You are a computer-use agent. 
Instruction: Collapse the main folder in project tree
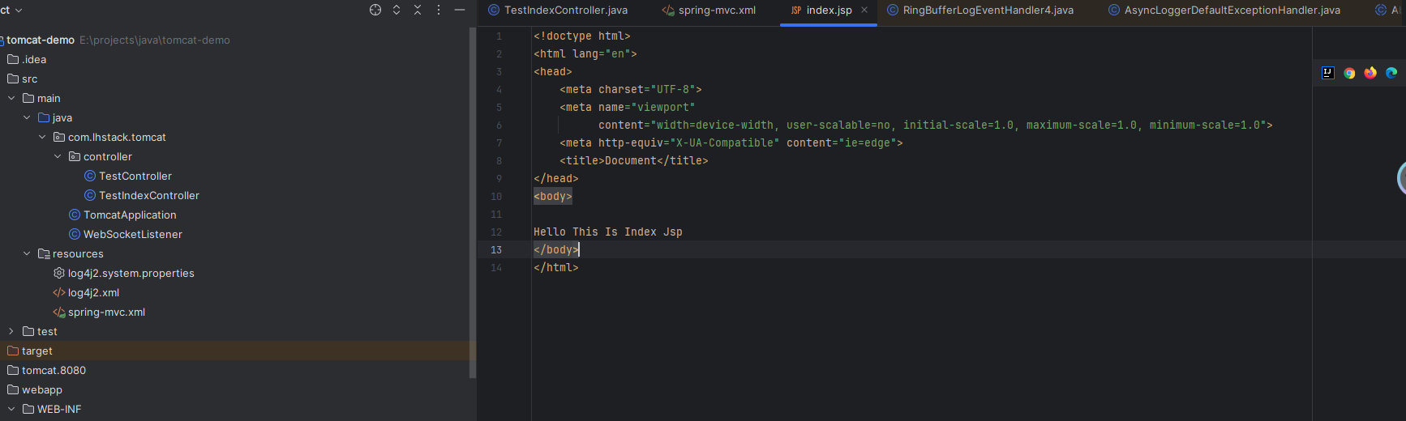[x=11, y=98]
